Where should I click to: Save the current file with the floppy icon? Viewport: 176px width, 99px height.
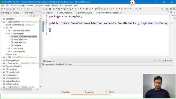7,9
